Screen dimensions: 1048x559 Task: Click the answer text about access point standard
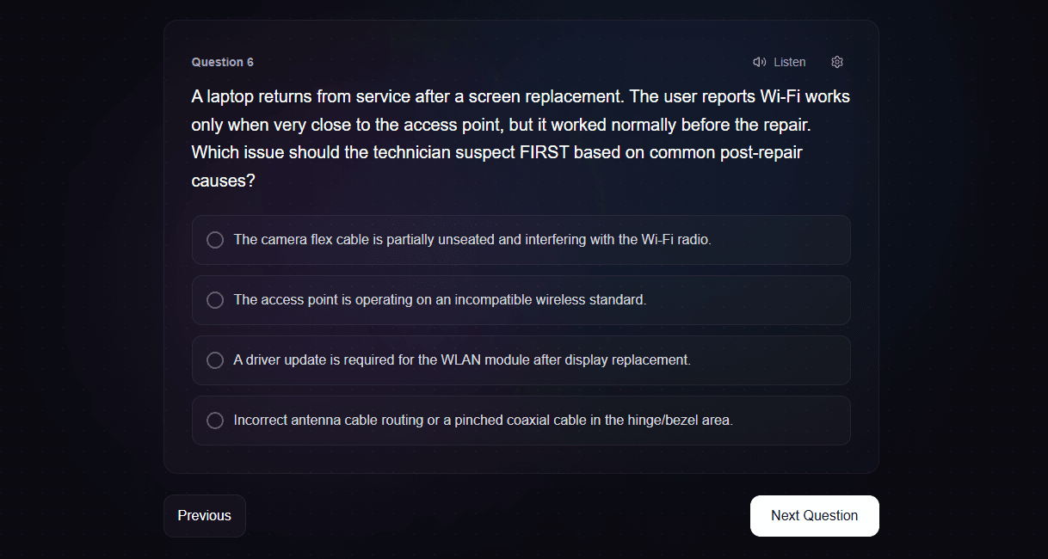(440, 300)
